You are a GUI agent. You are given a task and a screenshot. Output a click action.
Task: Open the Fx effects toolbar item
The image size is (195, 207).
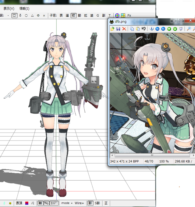point(129,16)
